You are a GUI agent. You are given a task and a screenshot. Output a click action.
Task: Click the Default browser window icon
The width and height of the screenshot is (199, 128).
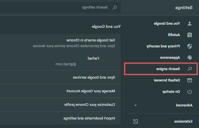coord(189,80)
